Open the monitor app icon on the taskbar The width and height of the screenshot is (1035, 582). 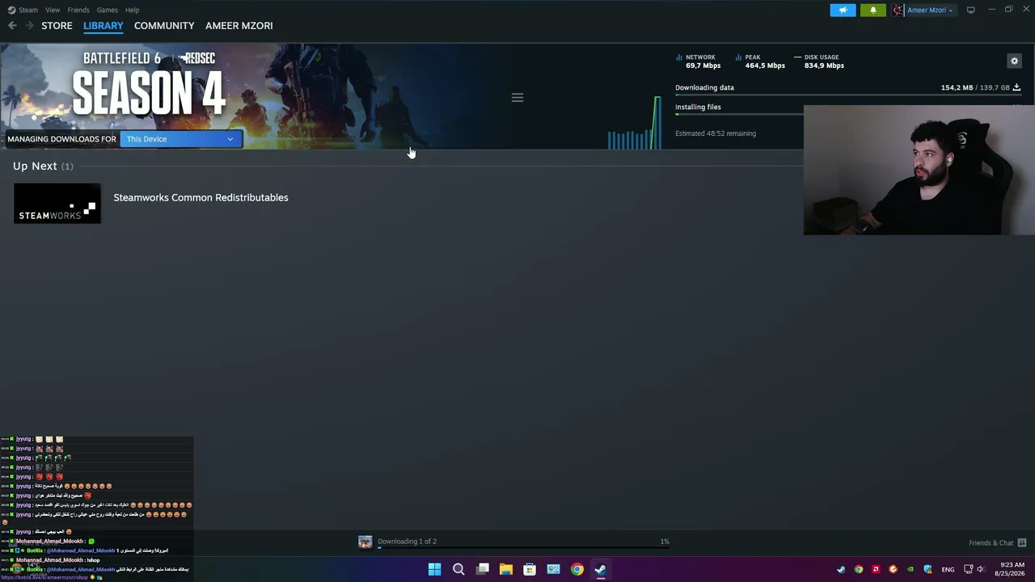[x=553, y=569]
